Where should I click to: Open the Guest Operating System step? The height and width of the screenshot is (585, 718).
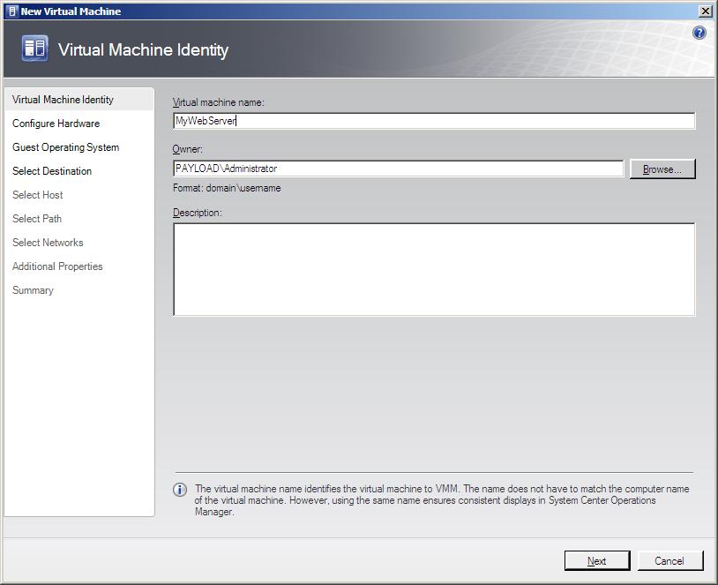point(65,147)
